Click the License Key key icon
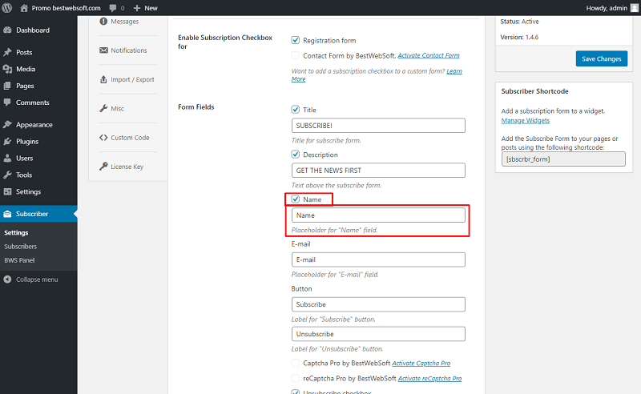 pyautogui.click(x=103, y=167)
